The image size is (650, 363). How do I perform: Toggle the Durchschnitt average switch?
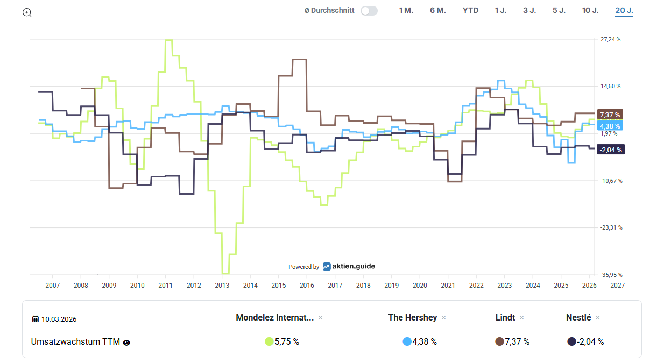369,11
